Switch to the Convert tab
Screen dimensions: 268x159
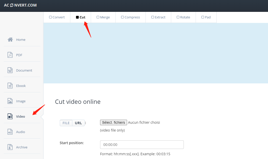point(57,17)
